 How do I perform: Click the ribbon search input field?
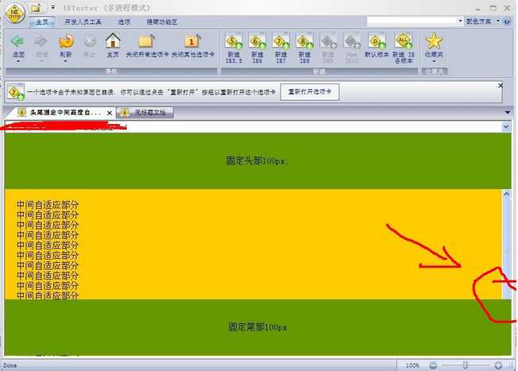(412, 21)
